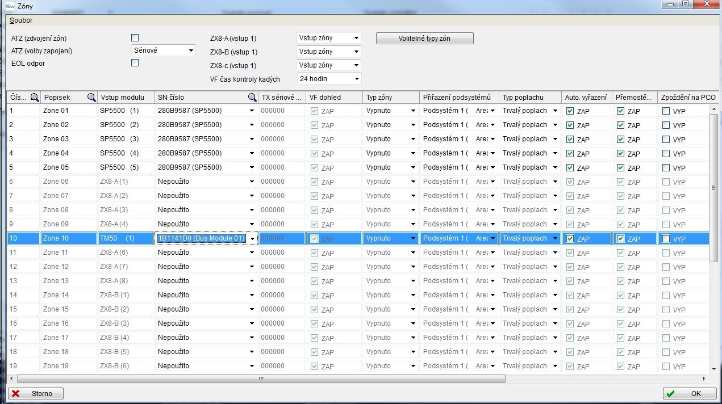
Task: Click the horizontal scrollbar at the bottom
Action: coord(261,378)
